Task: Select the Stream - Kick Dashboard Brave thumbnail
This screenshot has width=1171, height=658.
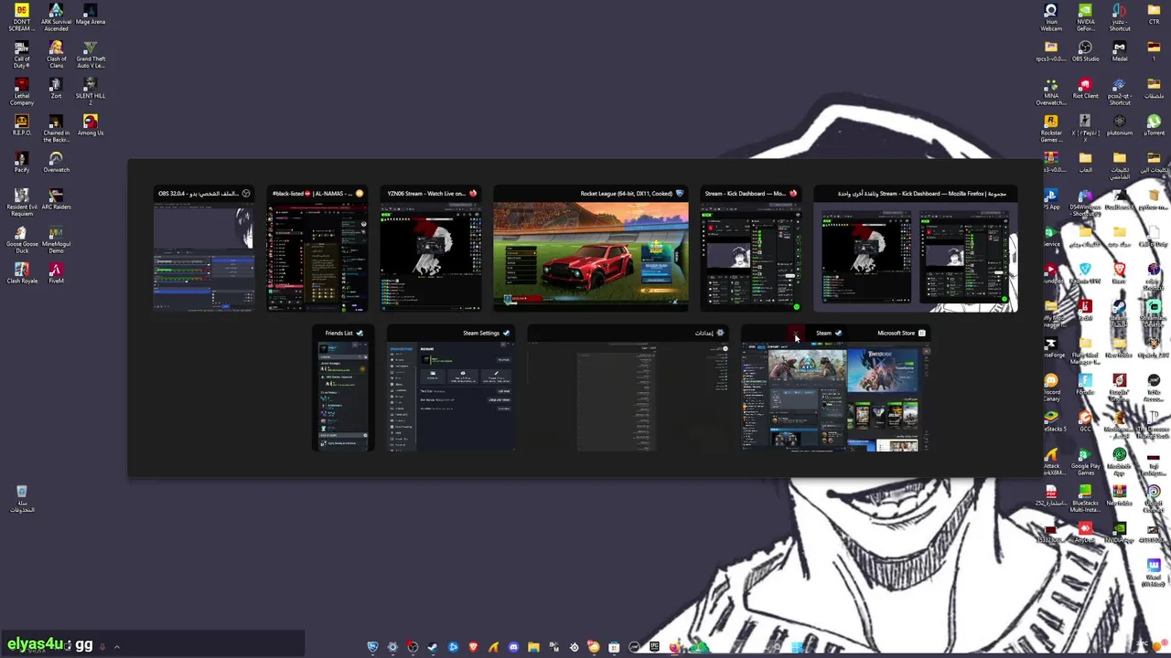Action: [x=751, y=249]
